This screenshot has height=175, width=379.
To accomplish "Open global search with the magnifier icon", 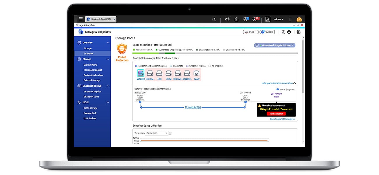I will coord(214,19).
